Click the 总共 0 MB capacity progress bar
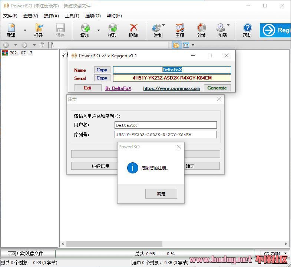 [x=156, y=254]
